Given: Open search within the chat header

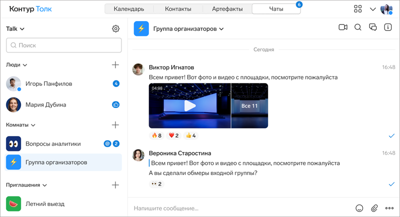Looking at the screenshot, I should tap(358, 27).
